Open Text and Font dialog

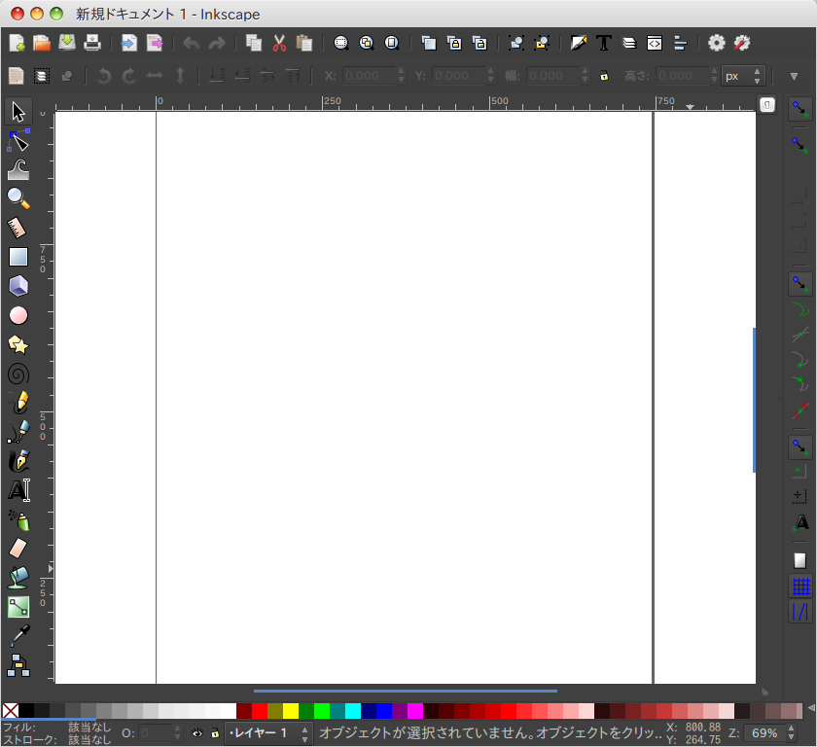click(x=604, y=43)
